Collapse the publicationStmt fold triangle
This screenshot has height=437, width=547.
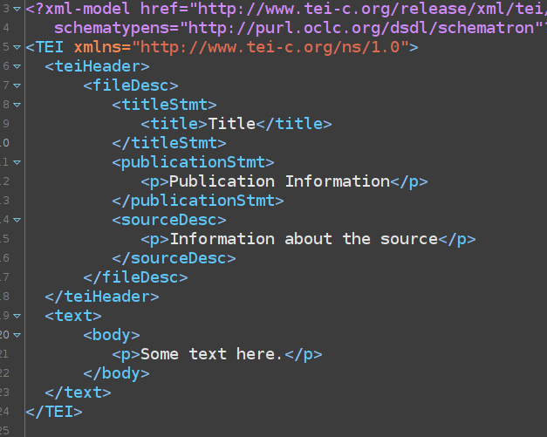pos(18,162)
